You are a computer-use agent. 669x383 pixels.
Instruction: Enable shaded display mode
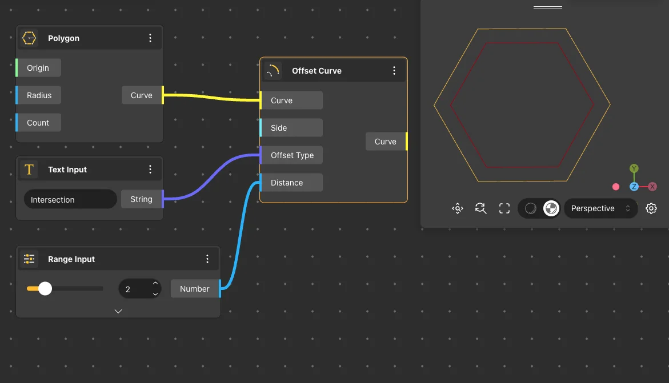(550, 208)
